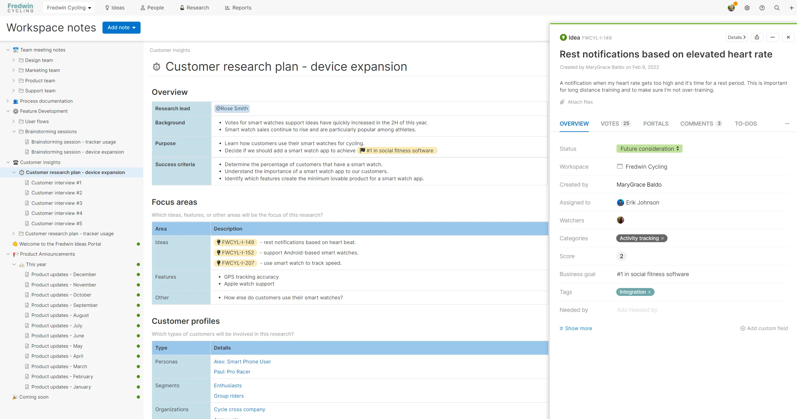Open the idea panel's three-dots menu
The width and height of the screenshot is (797, 419).
point(772,37)
